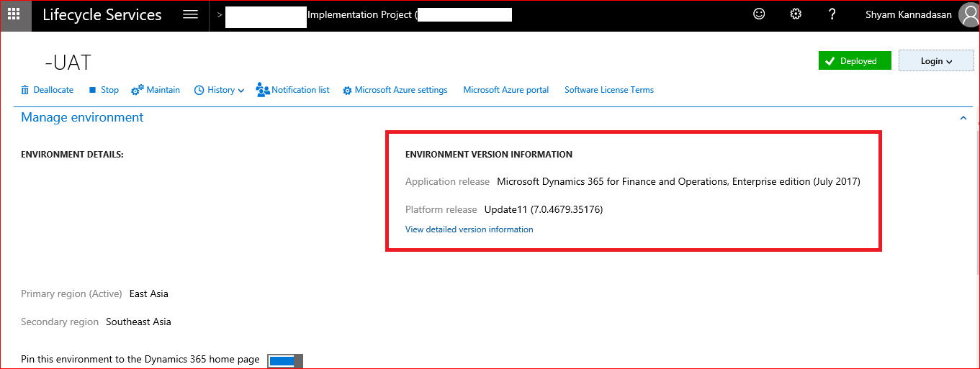980x369 pixels.
Task: Click the help question mark icon
Action: pyautogui.click(x=832, y=14)
